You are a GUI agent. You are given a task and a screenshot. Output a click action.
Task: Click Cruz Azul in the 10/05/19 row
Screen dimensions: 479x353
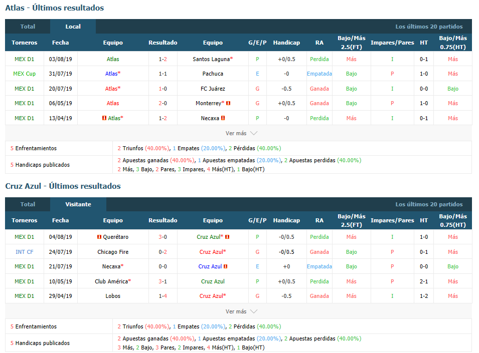[x=213, y=281]
